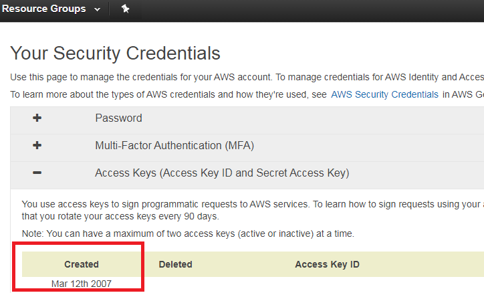Open the AWS Security Credentials link

384,94
